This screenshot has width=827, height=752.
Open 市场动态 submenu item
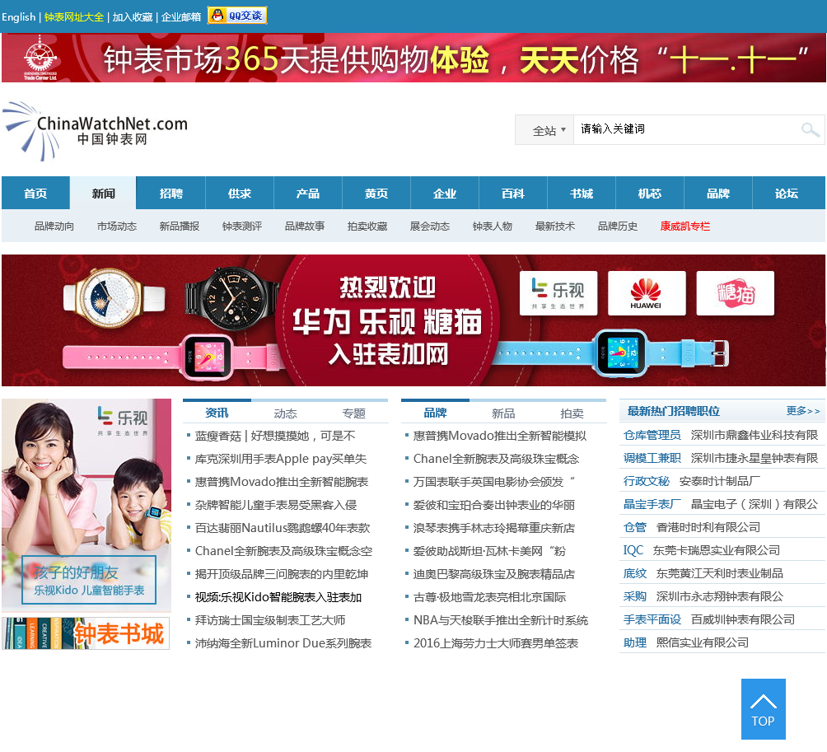point(117,227)
